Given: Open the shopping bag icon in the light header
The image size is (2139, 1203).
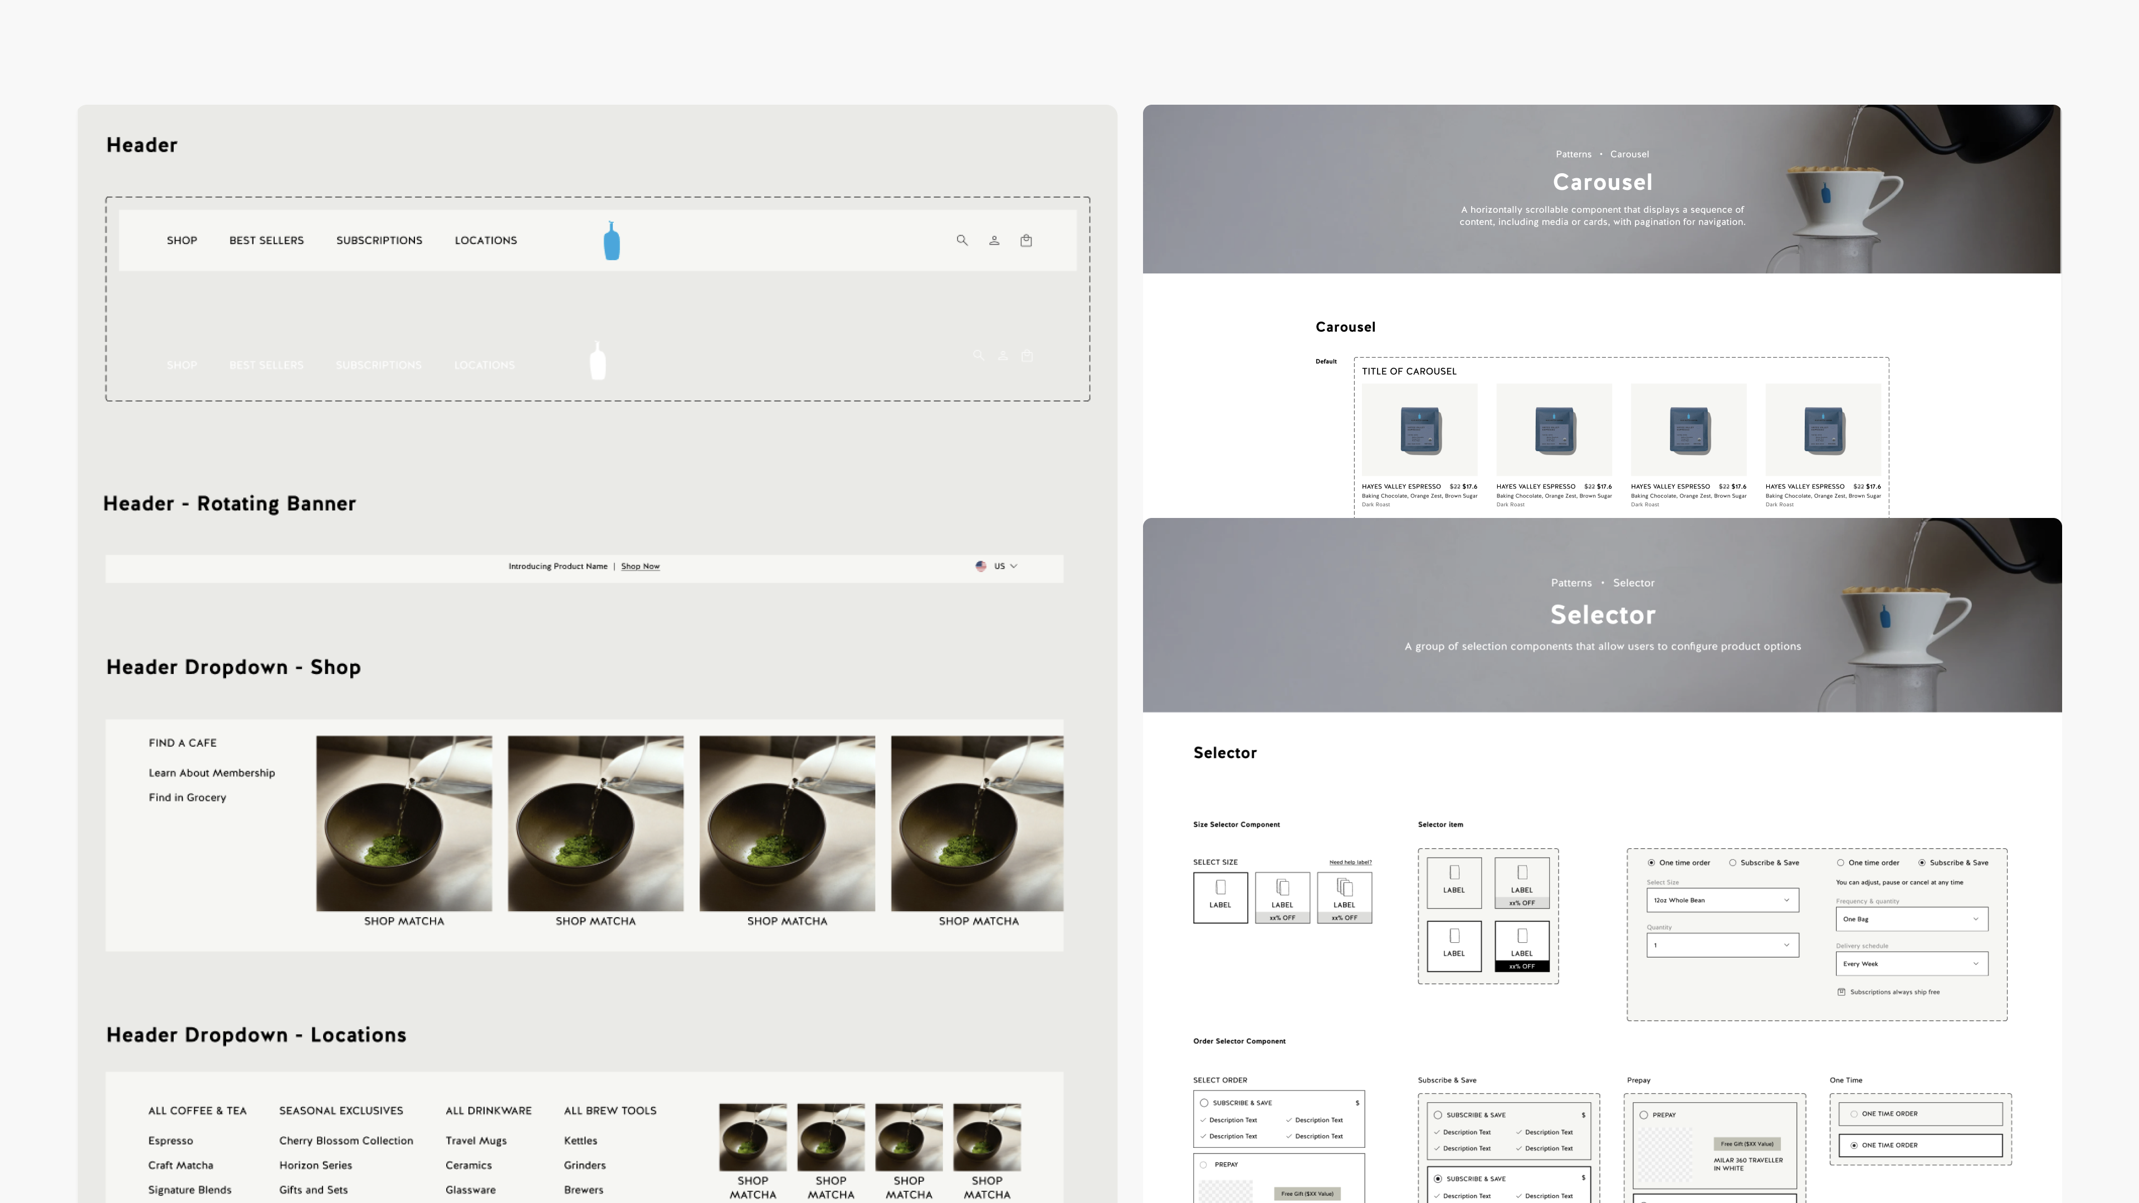Looking at the screenshot, I should [1026, 240].
